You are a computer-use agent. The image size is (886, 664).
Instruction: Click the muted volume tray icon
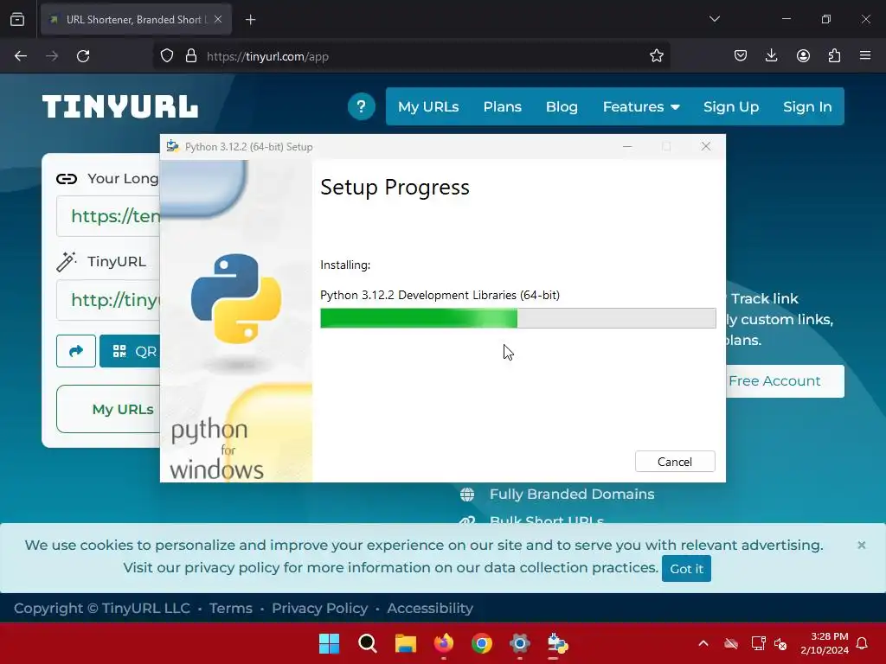click(x=780, y=643)
